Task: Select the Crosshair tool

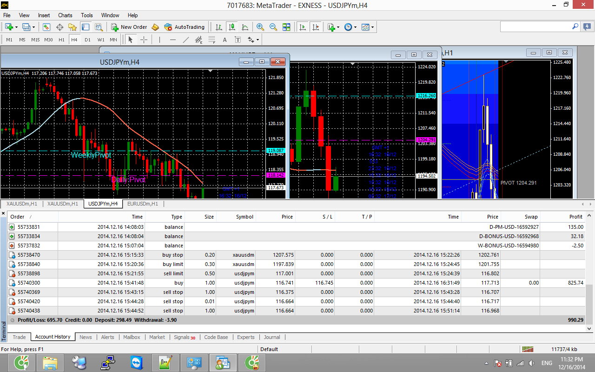Action: 144,40
